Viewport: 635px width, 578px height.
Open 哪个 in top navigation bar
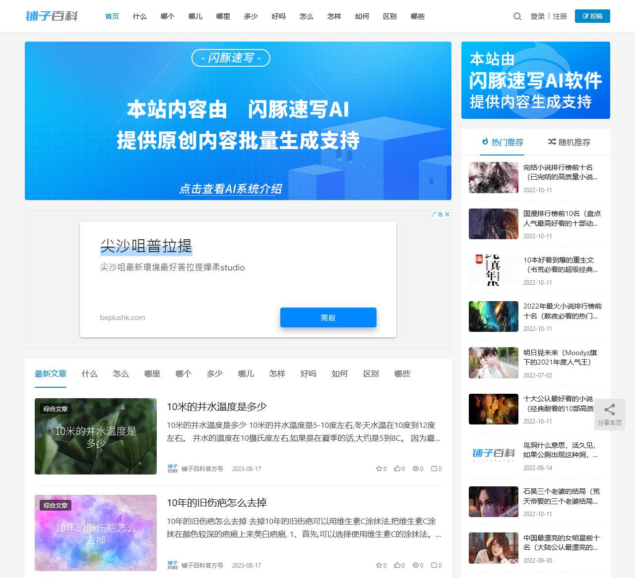tap(168, 16)
